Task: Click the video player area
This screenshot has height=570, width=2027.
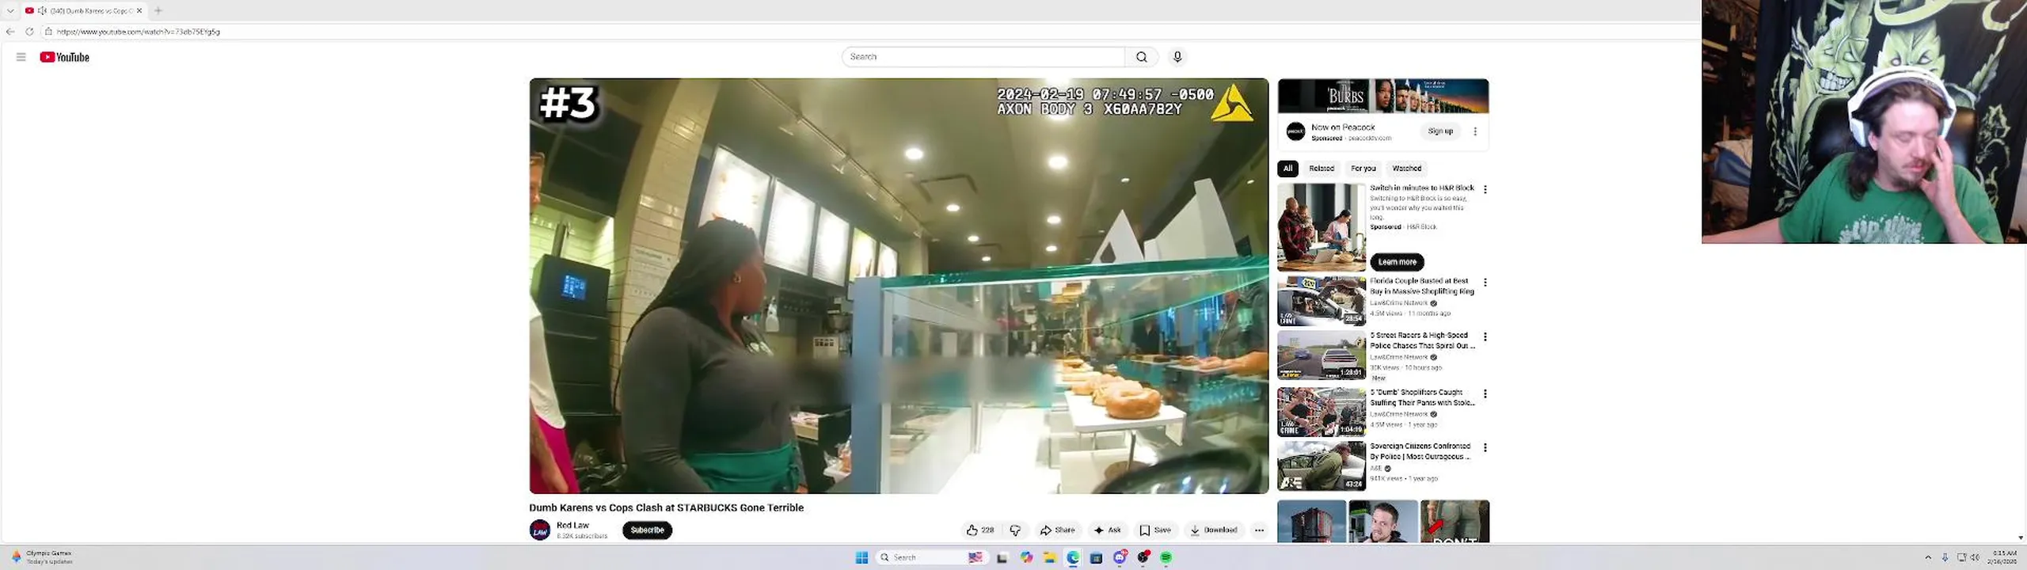Action: click(899, 286)
